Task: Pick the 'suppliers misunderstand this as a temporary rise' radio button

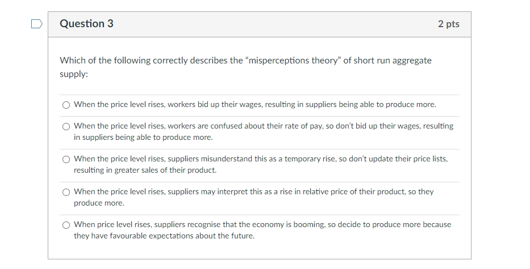Action: [66, 159]
